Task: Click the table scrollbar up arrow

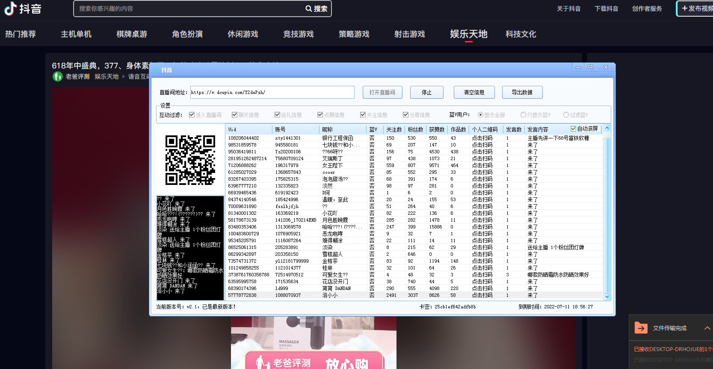Action: [606, 128]
